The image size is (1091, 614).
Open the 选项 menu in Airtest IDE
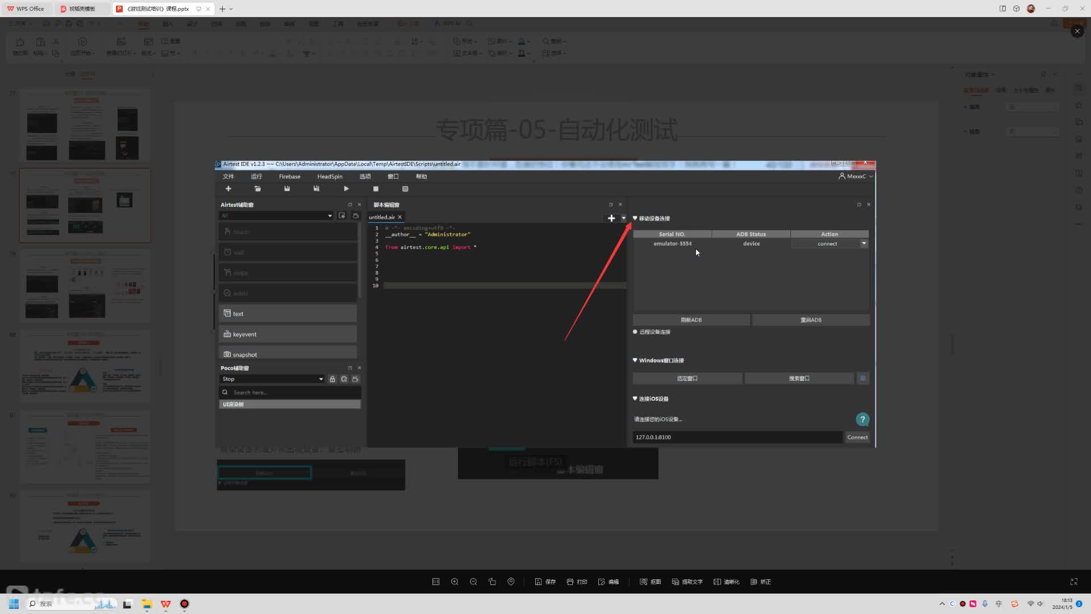pyautogui.click(x=365, y=176)
